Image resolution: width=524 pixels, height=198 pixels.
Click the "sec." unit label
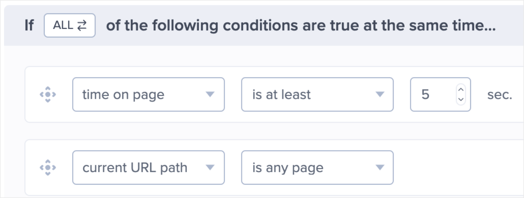[x=500, y=95]
